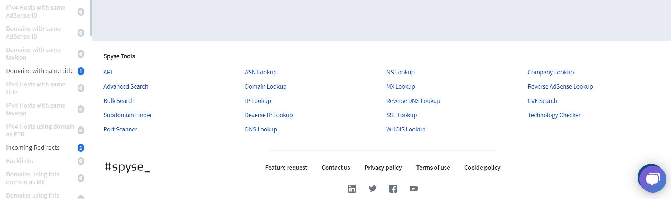Open the Port Scanner link
This screenshot has height=199, width=671.
point(120,129)
